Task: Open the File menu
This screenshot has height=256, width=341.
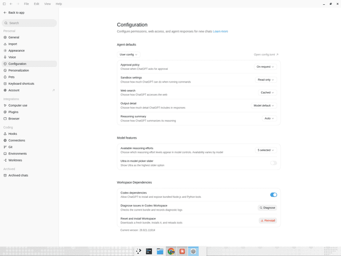Action: click(x=26, y=4)
